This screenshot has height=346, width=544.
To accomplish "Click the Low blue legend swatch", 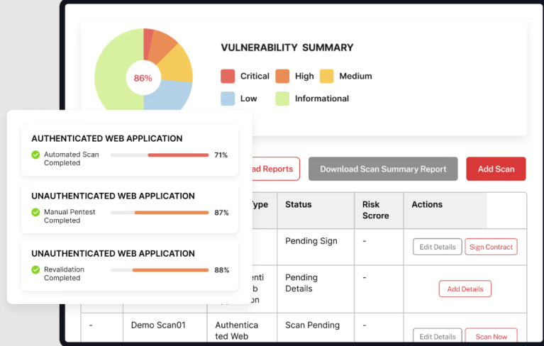I will tap(228, 99).
